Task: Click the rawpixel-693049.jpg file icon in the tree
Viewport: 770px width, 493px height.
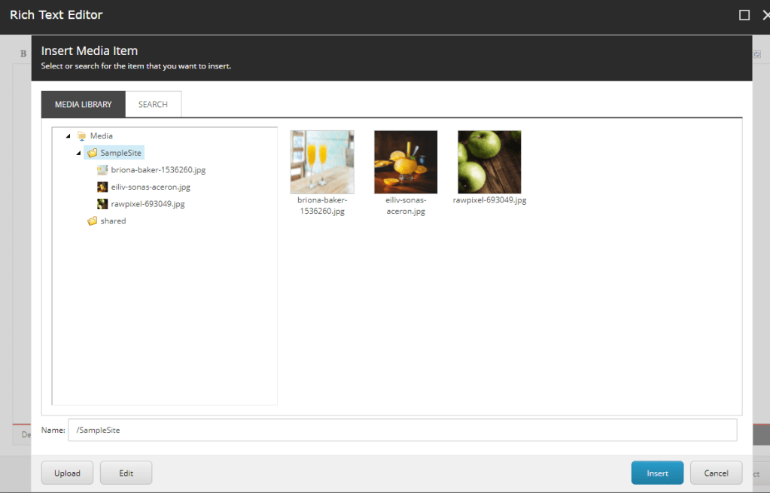Action: 102,204
